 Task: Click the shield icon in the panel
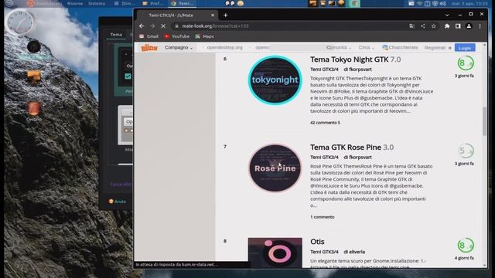435,3
